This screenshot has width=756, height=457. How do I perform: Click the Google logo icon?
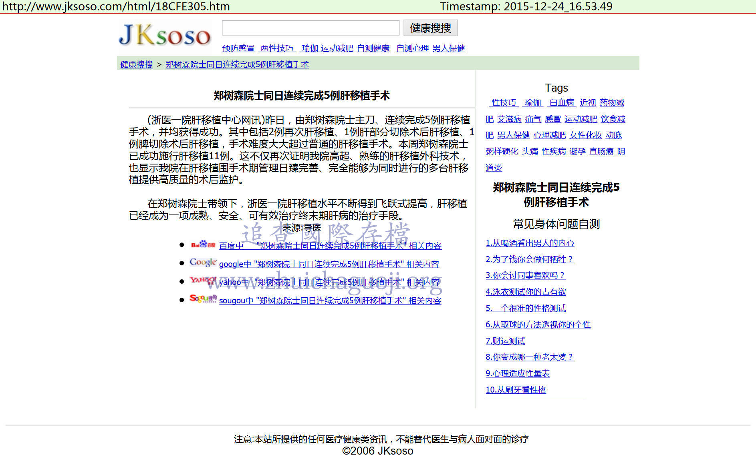point(203,263)
